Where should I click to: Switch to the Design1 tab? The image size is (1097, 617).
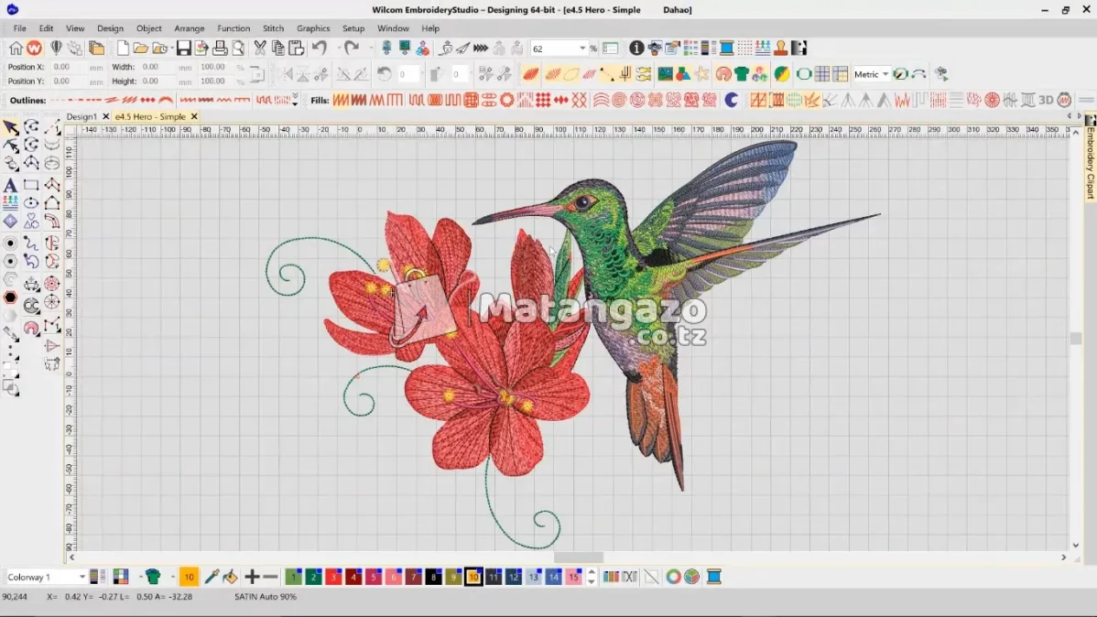pos(81,116)
